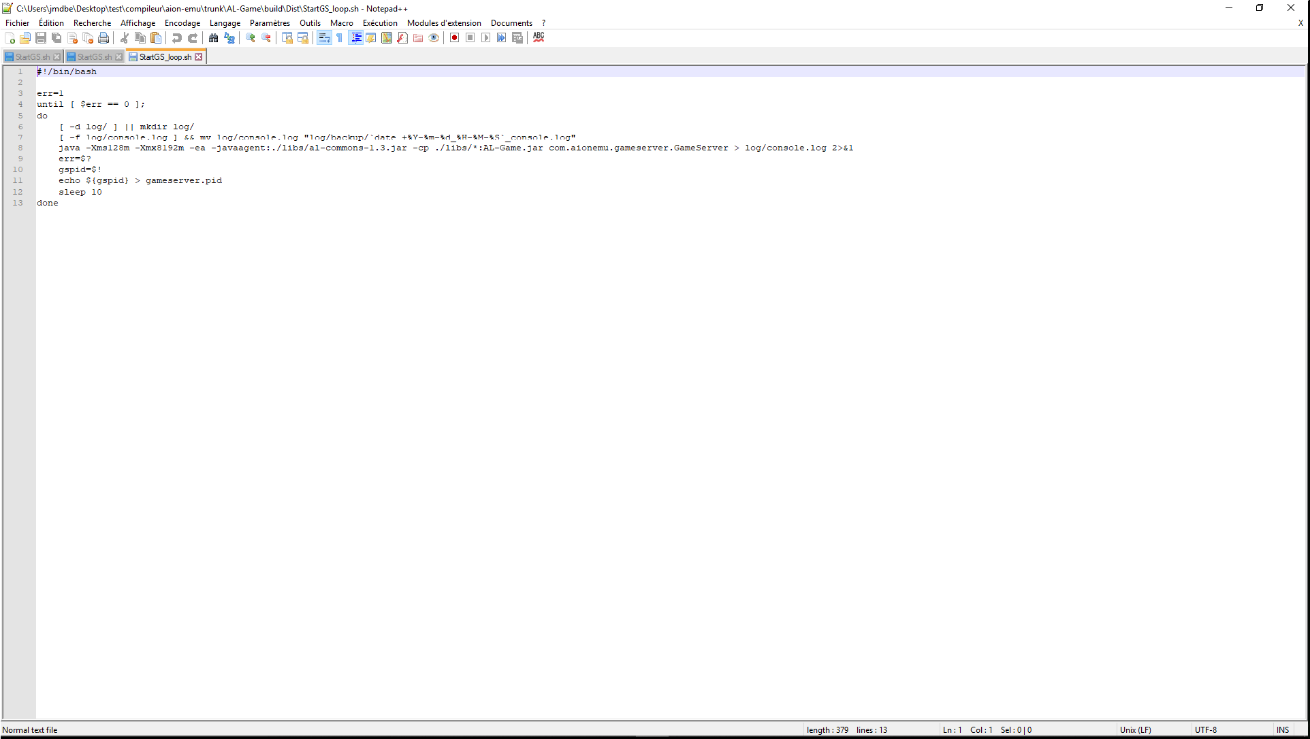Click the spell check ABC icon

539,37
